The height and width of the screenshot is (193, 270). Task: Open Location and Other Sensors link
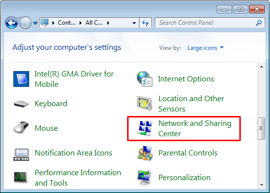191,104
